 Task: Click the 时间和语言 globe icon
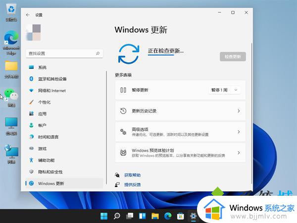click(x=31, y=137)
